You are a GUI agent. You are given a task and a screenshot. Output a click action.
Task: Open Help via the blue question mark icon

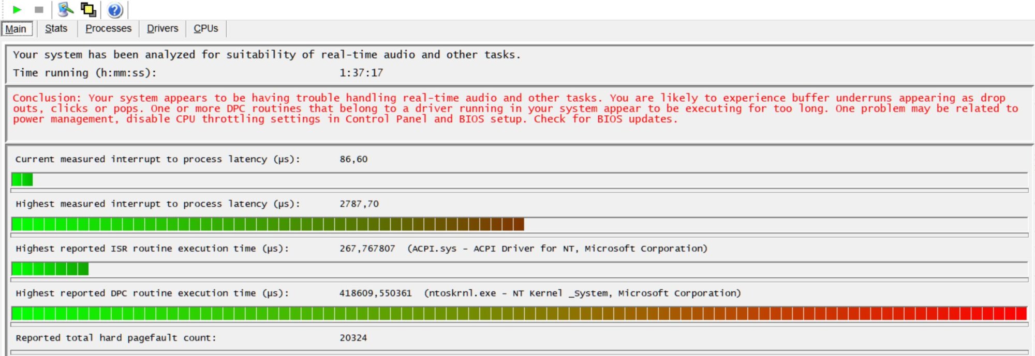pos(115,10)
